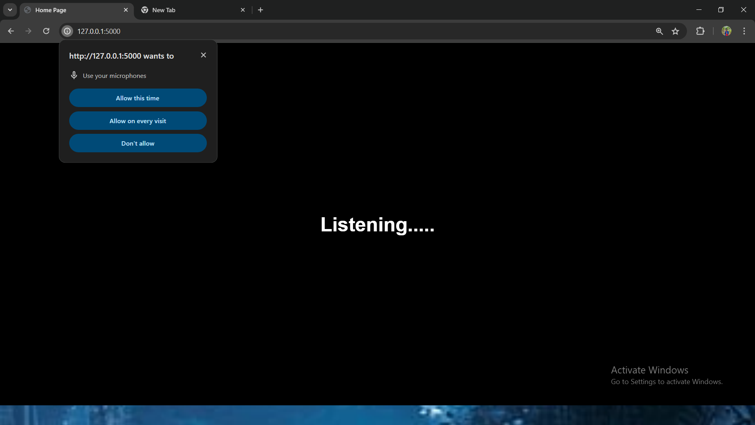755x425 pixels.
Task: Bookmark this page with the star
Action: point(675,31)
